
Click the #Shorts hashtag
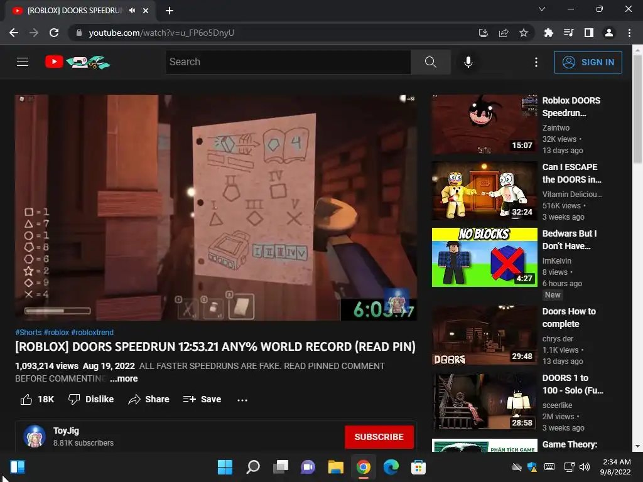(28, 333)
